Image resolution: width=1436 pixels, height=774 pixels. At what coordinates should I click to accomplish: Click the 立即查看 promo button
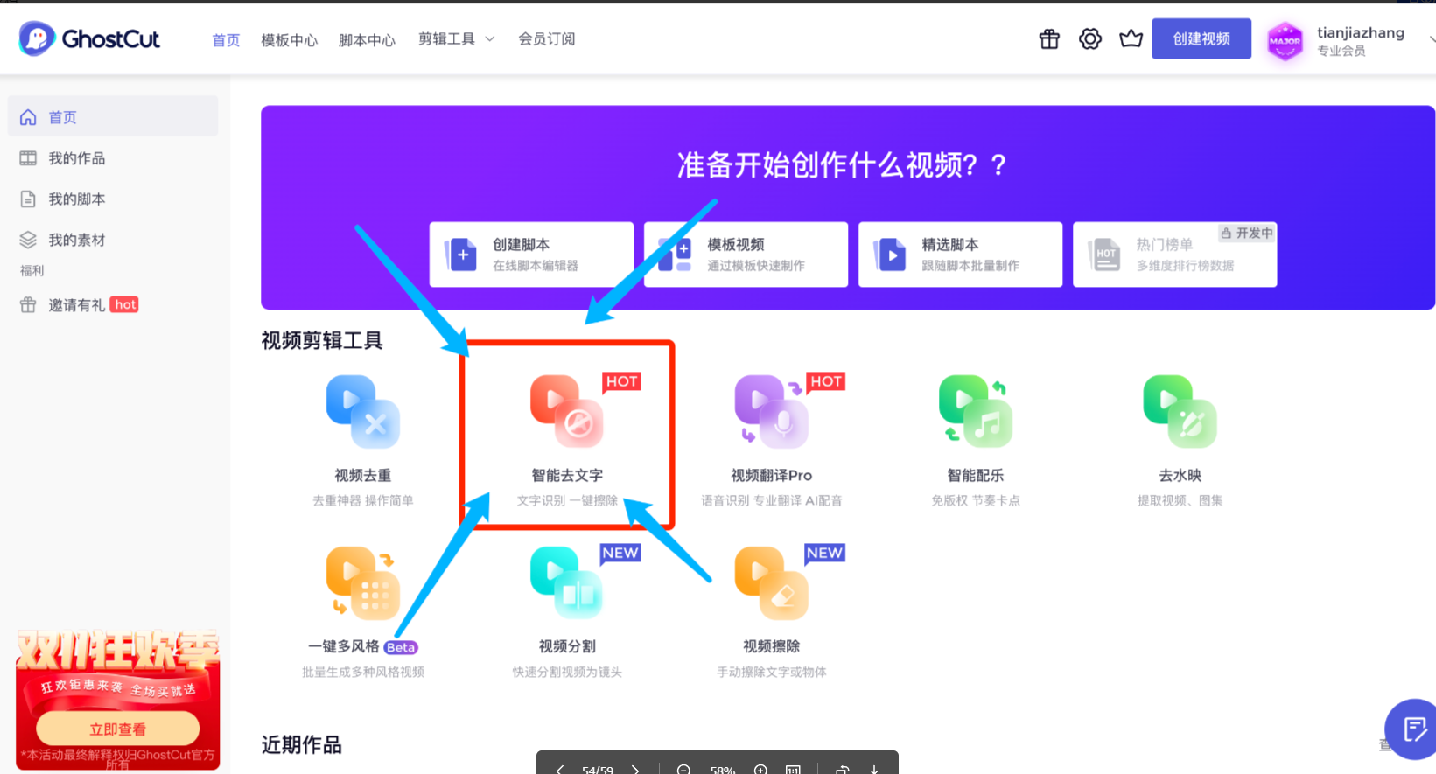(x=117, y=729)
